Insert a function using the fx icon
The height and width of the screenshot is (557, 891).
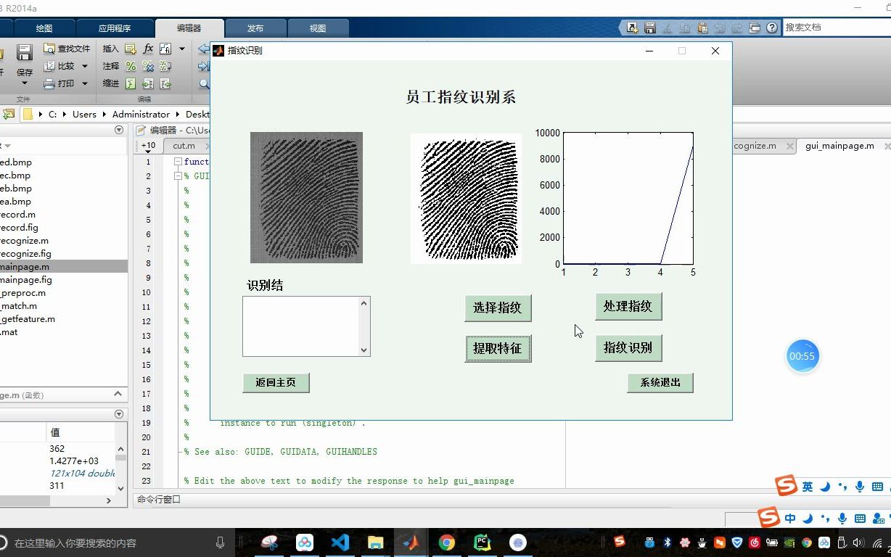[149, 49]
